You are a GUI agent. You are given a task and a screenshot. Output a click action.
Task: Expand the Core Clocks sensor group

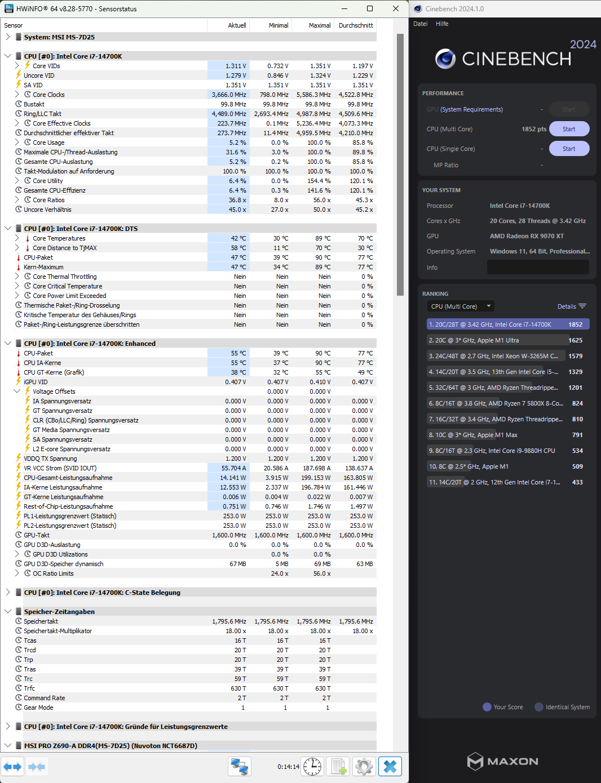16,94
